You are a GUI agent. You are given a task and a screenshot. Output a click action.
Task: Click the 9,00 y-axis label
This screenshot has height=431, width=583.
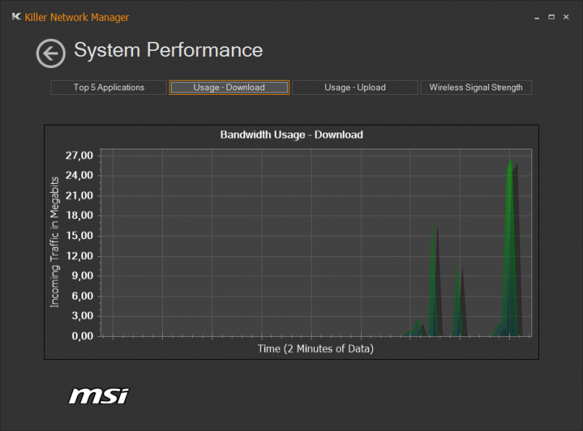(82, 276)
